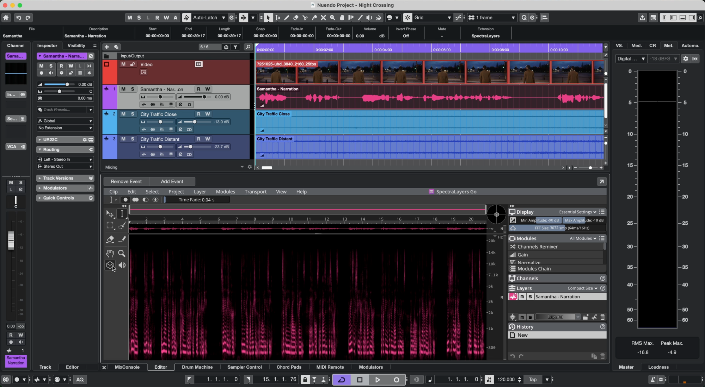Activate the Glue tool in the toolbar
705x387 pixels.
[314, 18]
